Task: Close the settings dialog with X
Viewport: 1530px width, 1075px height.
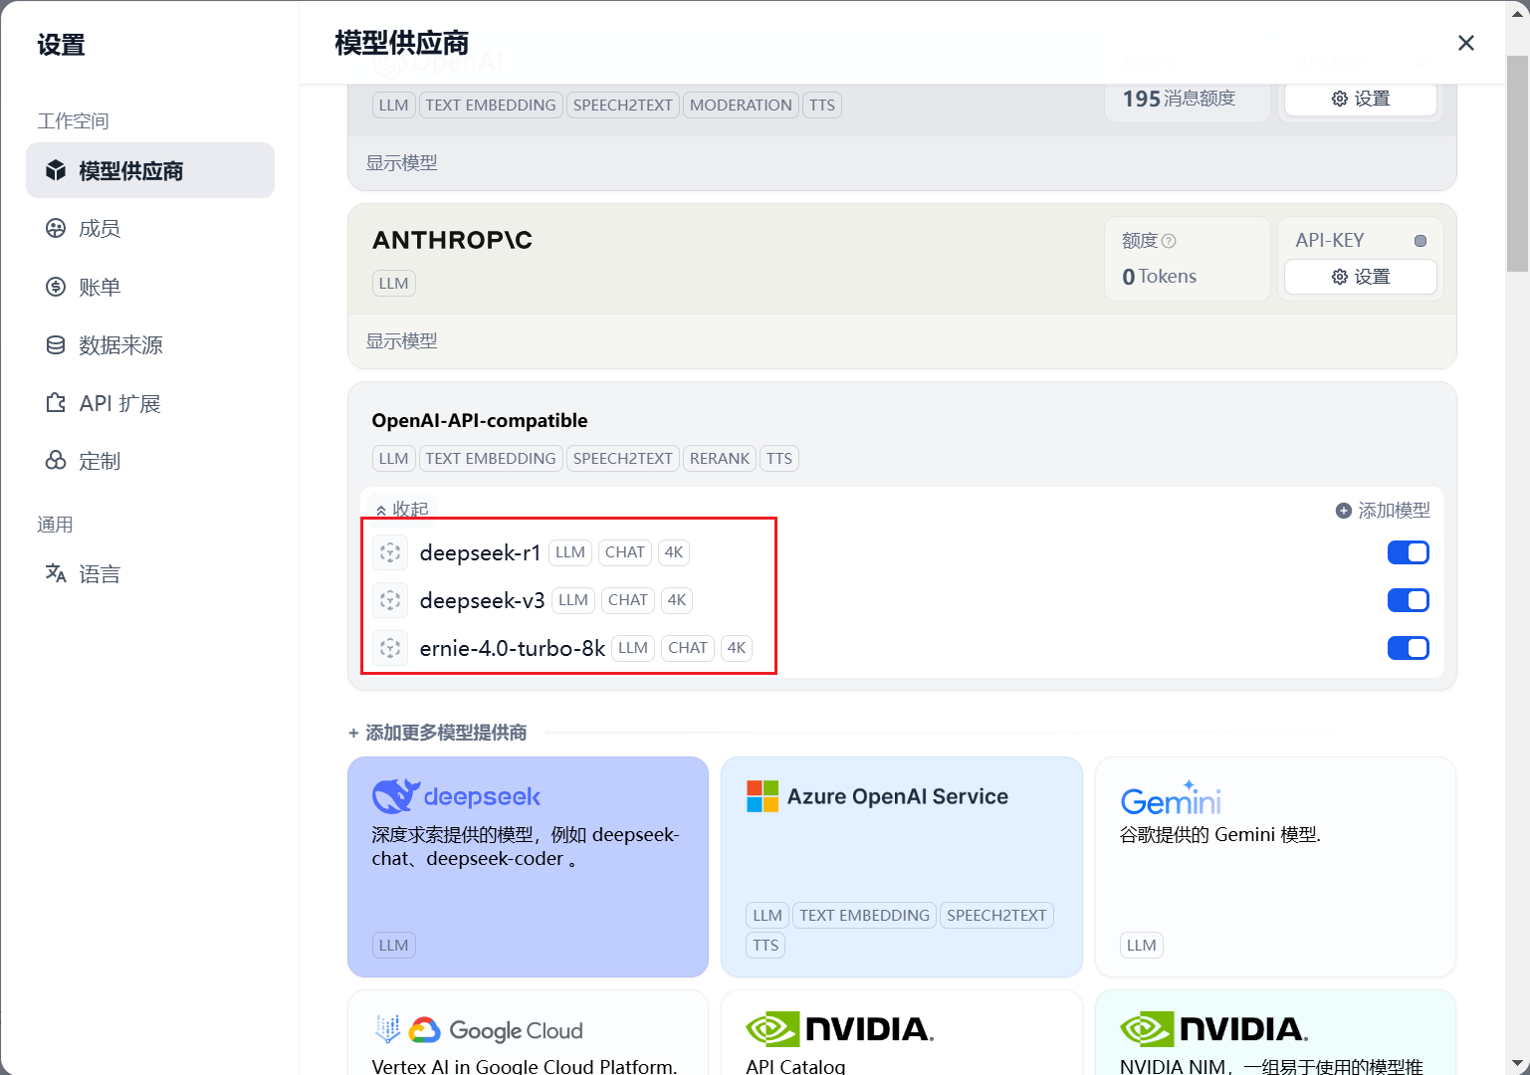Action: point(1465,43)
